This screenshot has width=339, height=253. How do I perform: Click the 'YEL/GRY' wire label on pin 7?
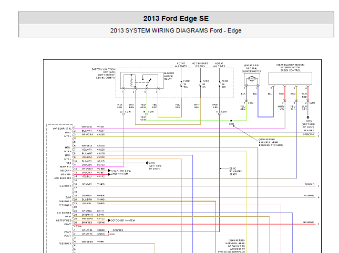(x=87, y=150)
